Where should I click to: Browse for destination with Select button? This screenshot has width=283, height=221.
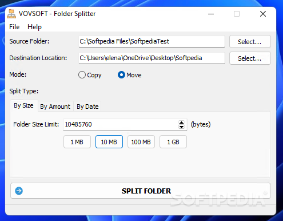point(250,58)
